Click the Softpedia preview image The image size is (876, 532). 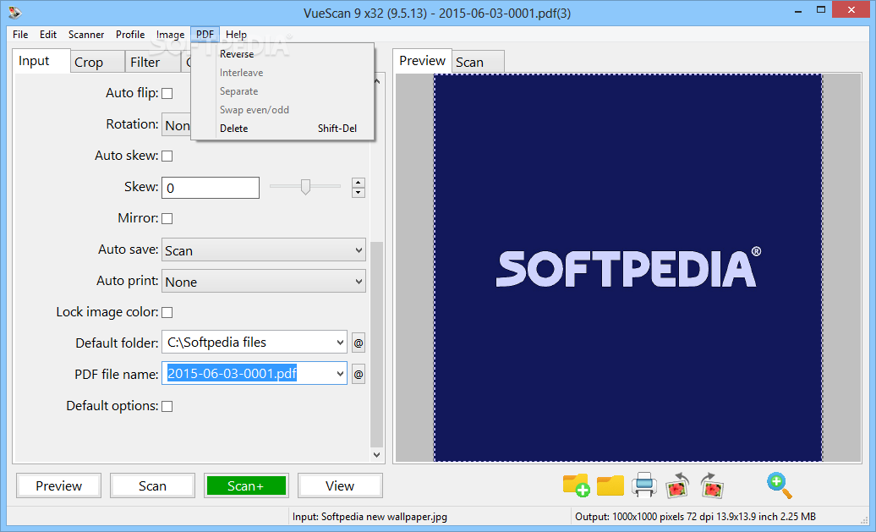pyautogui.click(x=628, y=268)
